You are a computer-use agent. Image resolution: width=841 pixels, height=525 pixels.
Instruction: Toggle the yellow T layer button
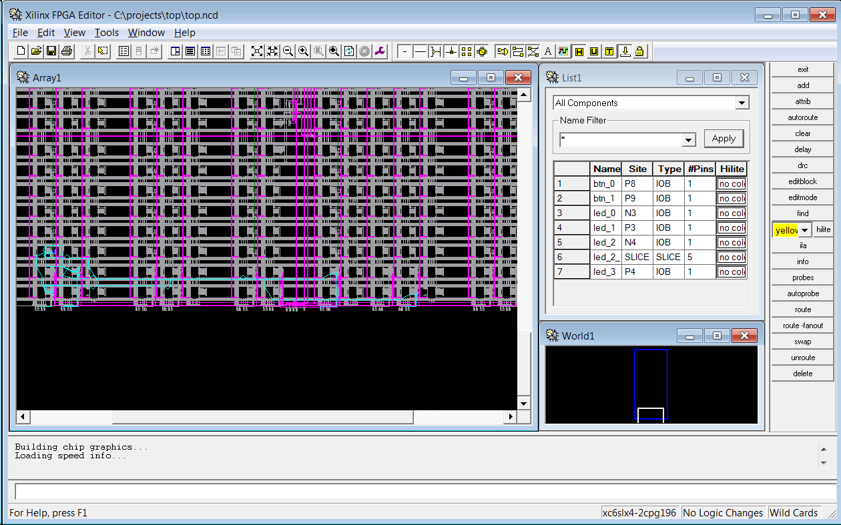tap(609, 51)
